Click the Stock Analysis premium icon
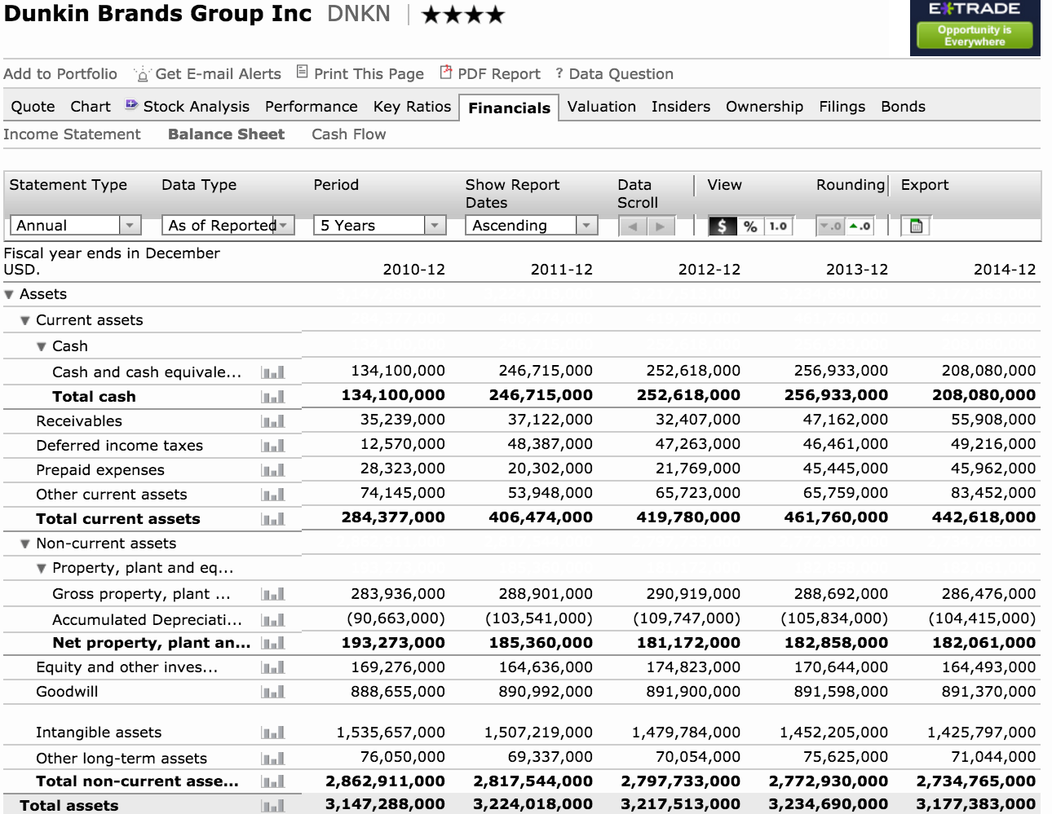 tap(131, 104)
